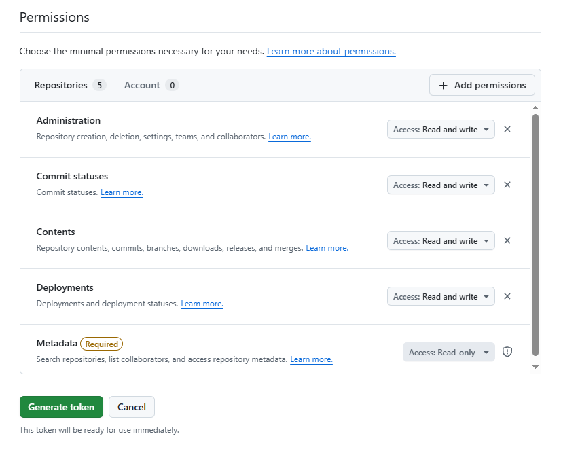This screenshot has height=449, width=561.
Task: Click the Add permissions button
Action: 482,85
